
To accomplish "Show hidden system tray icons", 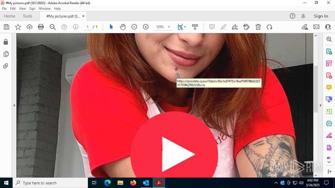I will click(x=276, y=183).
